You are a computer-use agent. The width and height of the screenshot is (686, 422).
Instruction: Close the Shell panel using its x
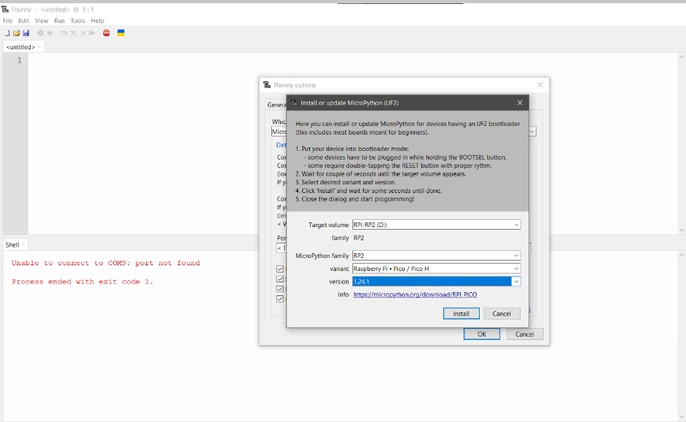click(22, 245)
